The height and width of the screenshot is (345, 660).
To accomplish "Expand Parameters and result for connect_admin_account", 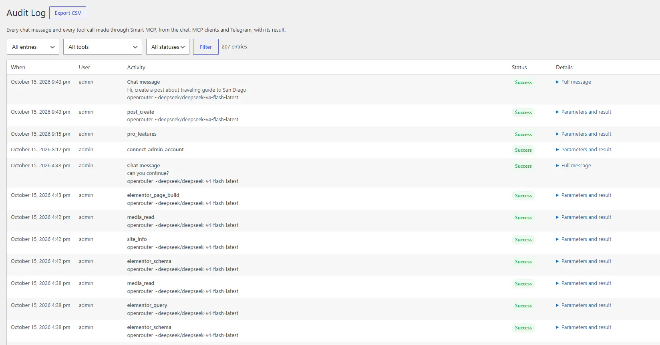I will pyautogui.click(x=584, y=150).
